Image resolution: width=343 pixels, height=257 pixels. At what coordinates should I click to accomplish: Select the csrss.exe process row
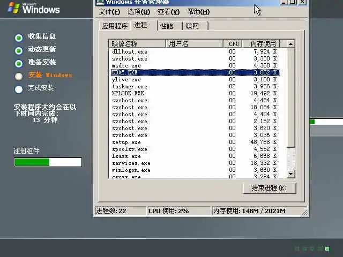(195, 176)
